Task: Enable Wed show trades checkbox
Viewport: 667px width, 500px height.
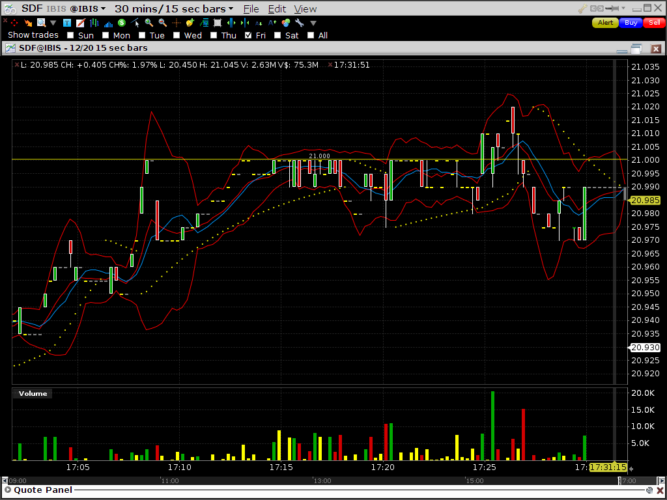Action: click(177, 35)
